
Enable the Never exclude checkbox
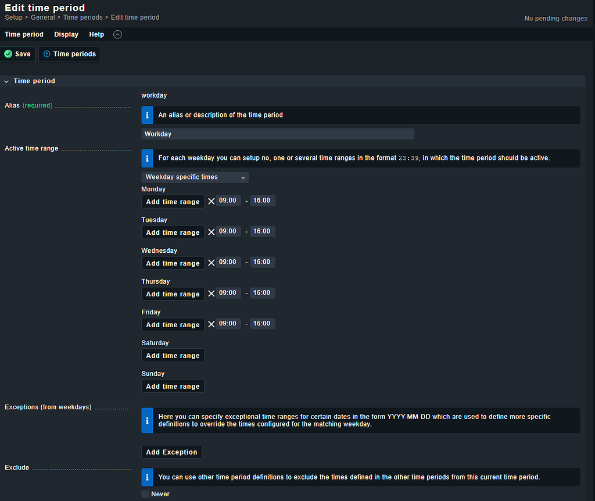[x=145, y=494]
